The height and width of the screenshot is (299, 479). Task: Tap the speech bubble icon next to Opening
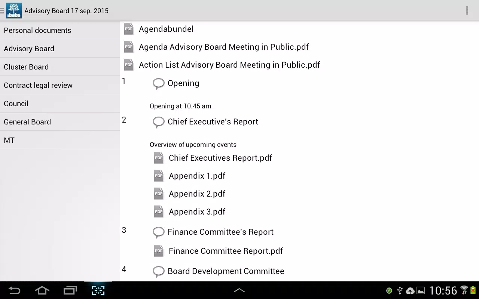tap(159, 84)
